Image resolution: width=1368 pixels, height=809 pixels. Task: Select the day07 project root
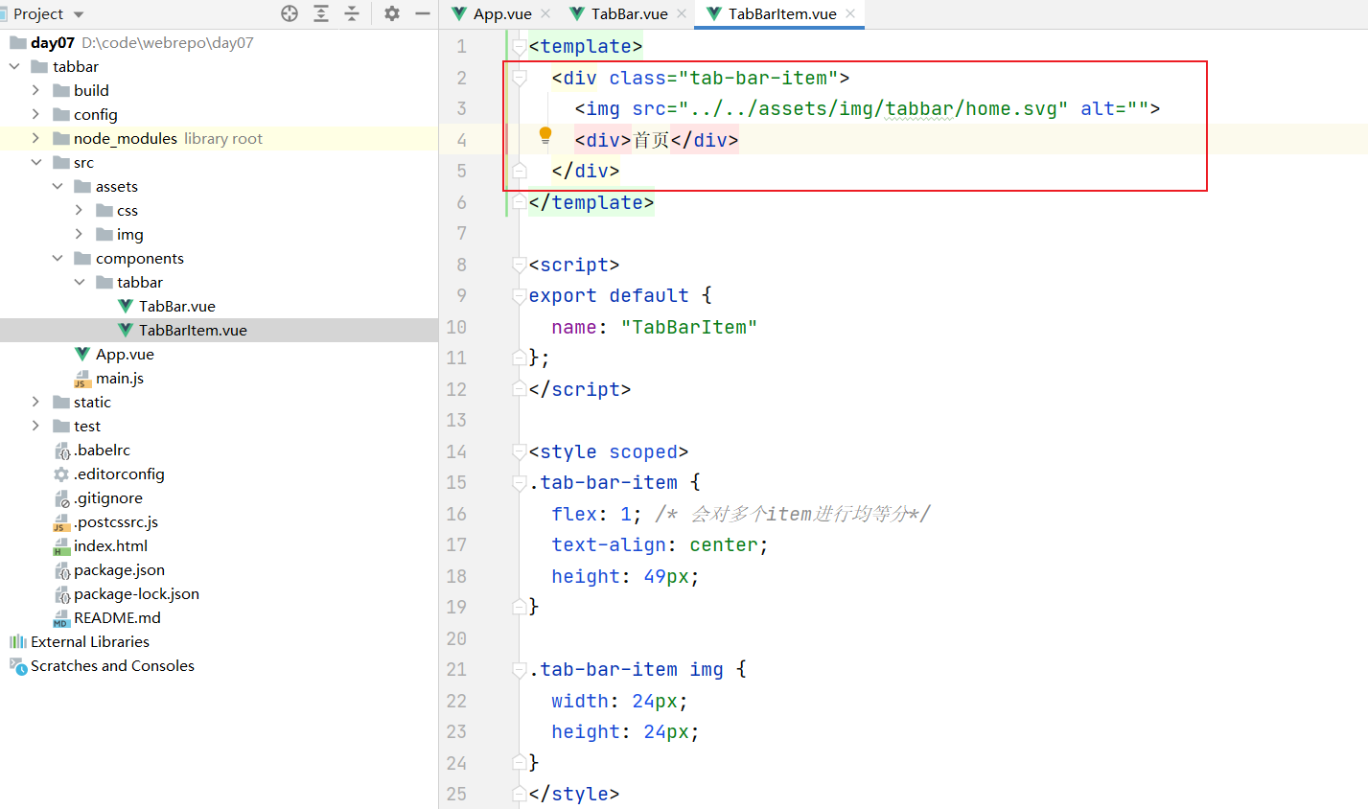click(53, 42)
